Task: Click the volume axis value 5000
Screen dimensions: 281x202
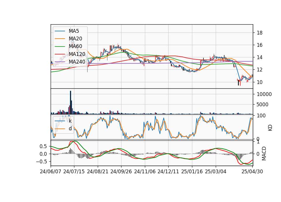Action: point(263,105)
